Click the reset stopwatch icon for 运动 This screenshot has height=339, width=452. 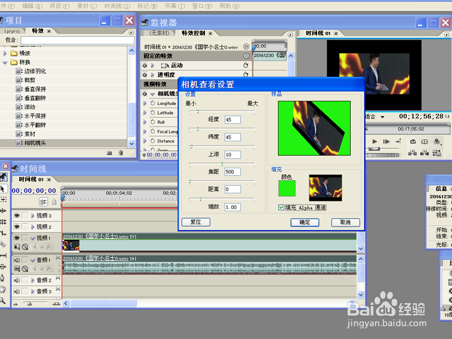pos(246,65)
